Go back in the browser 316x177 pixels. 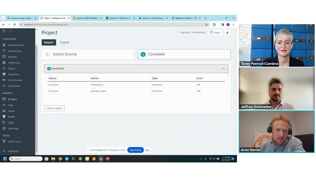[x=3, y=25]
